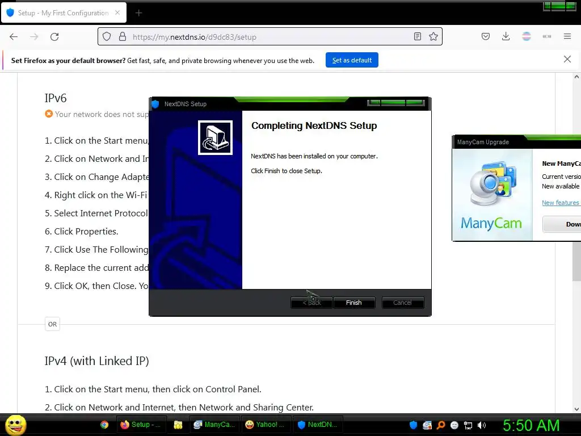Reload the NextDNS setup page
The height and width of the screenshot is (436, 581).
[x=54, y=37]
